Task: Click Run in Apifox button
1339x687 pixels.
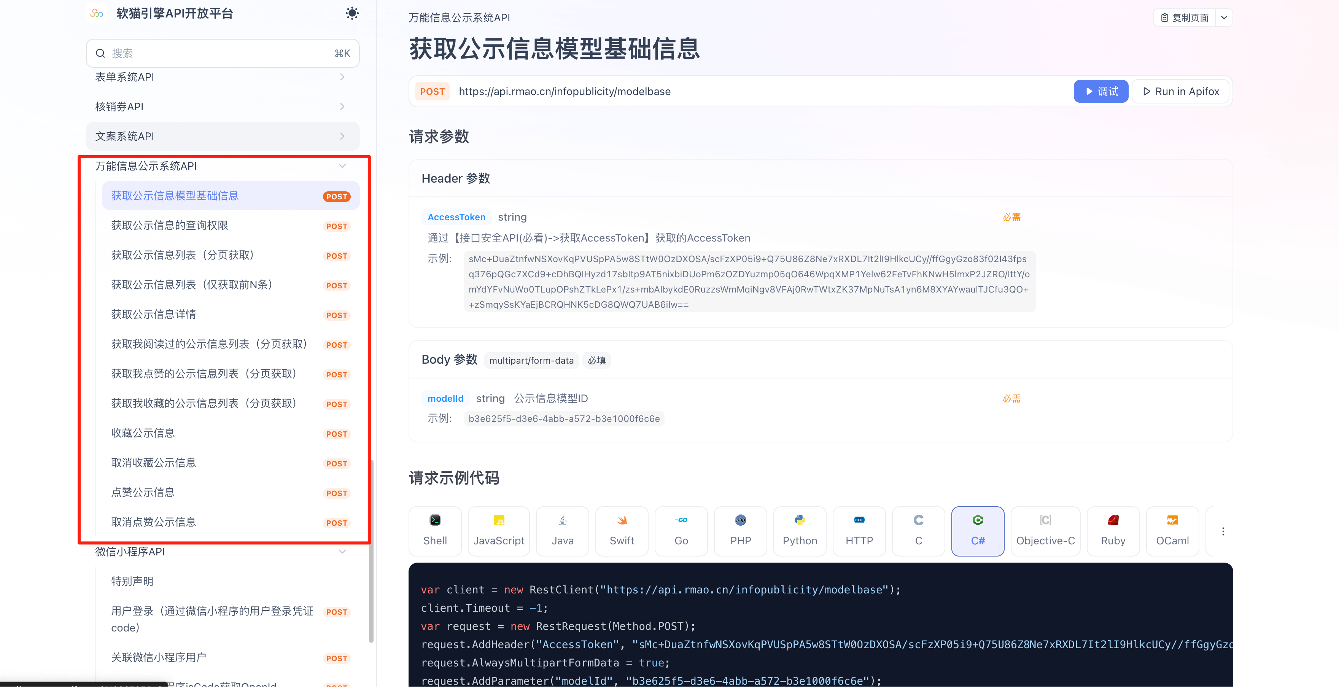Action: 1180,91
